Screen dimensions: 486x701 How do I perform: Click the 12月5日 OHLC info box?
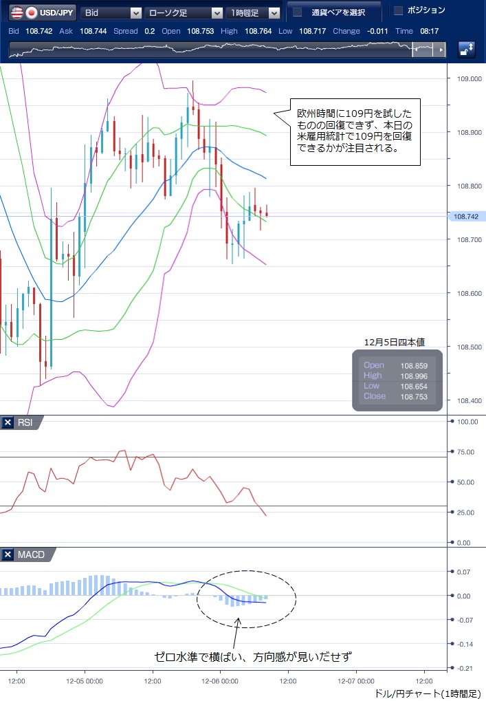397,380
